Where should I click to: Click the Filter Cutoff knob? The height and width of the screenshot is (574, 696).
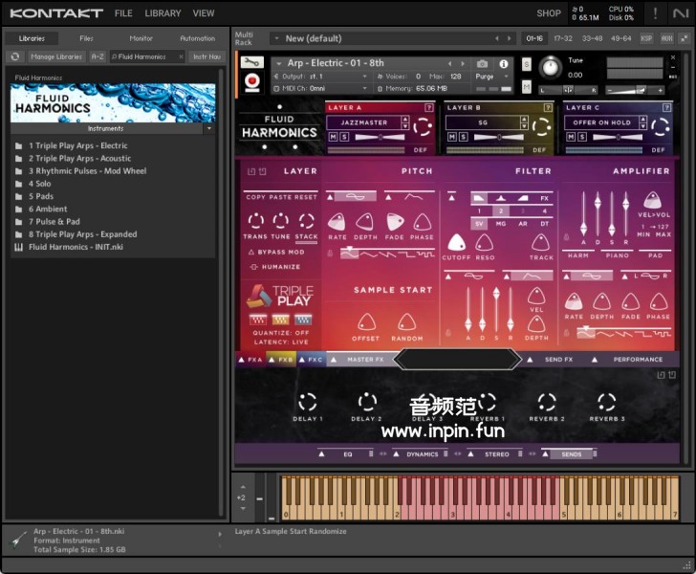(456, 243)
